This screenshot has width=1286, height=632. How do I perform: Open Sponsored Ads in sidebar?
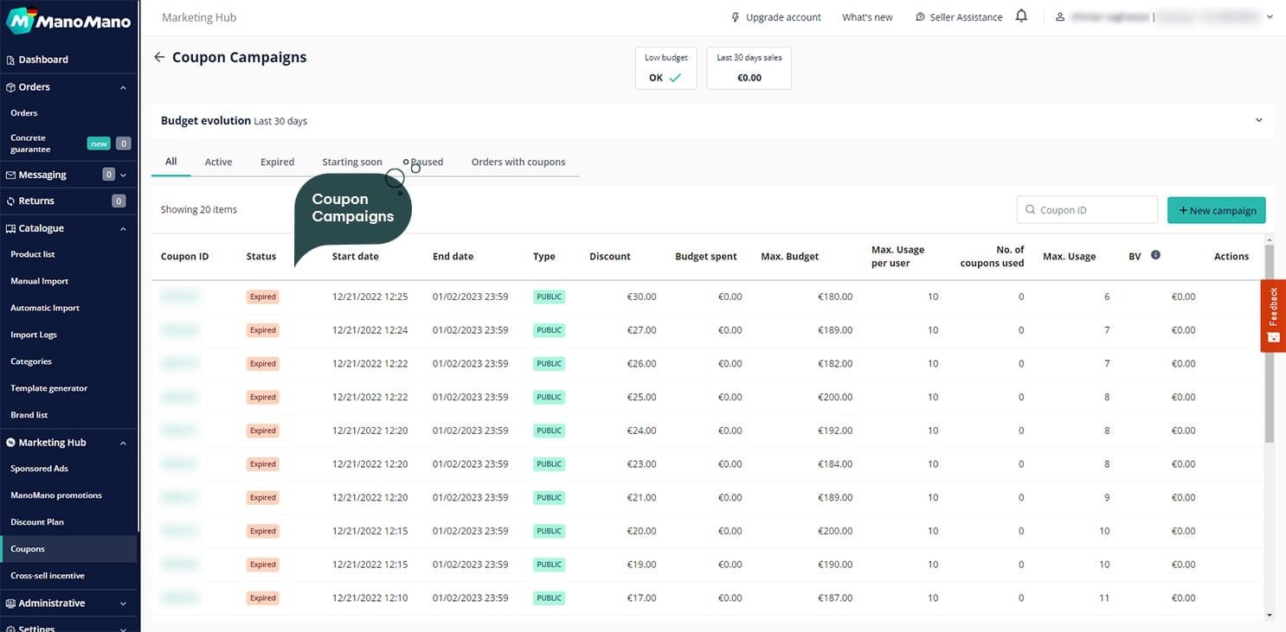(39, 469)
